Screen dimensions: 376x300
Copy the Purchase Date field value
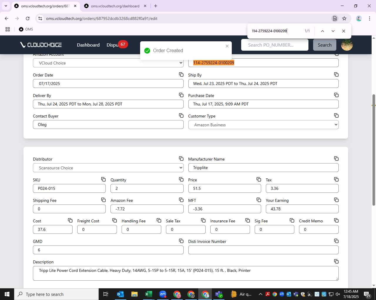pyautogui.click(x=336, y=95)
